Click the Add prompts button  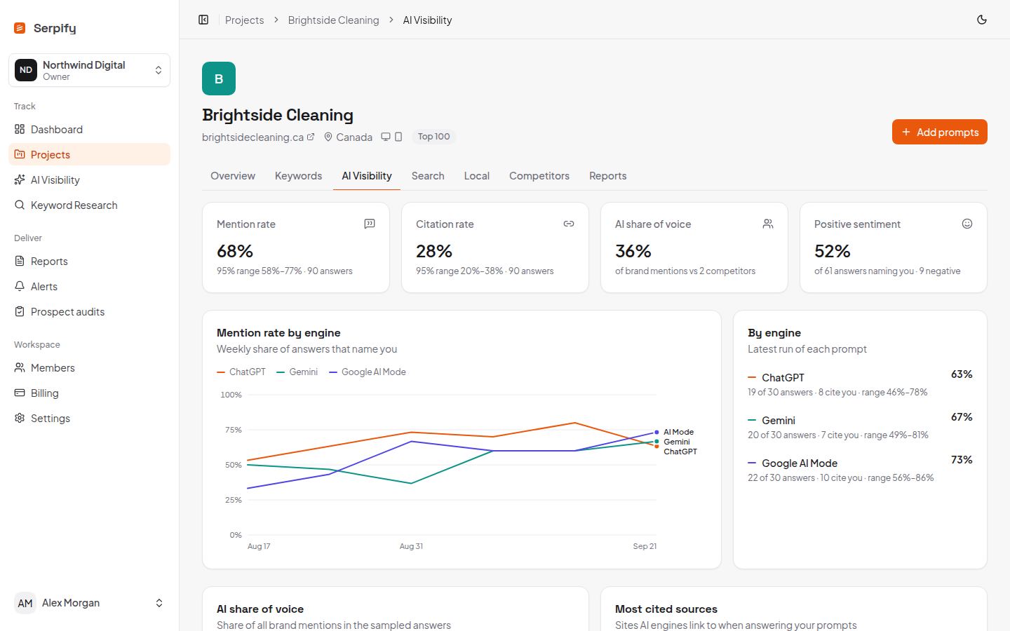pyautogui.click(x=939, y=132)
